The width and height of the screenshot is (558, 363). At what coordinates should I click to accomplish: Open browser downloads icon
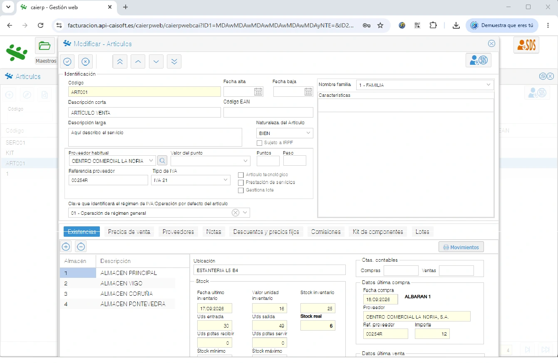coord(456,25)
